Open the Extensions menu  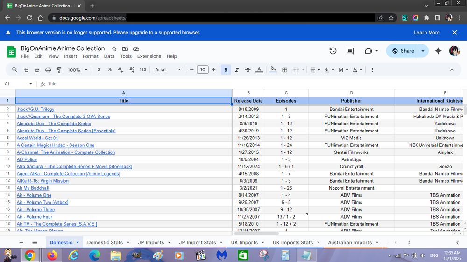(x=149, y=56)
